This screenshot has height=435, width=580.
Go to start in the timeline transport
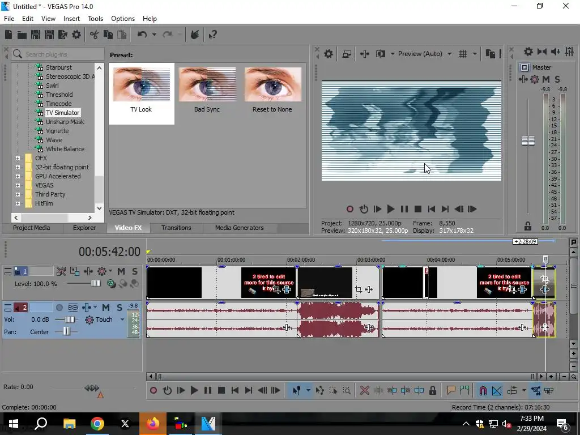[235, 390]
